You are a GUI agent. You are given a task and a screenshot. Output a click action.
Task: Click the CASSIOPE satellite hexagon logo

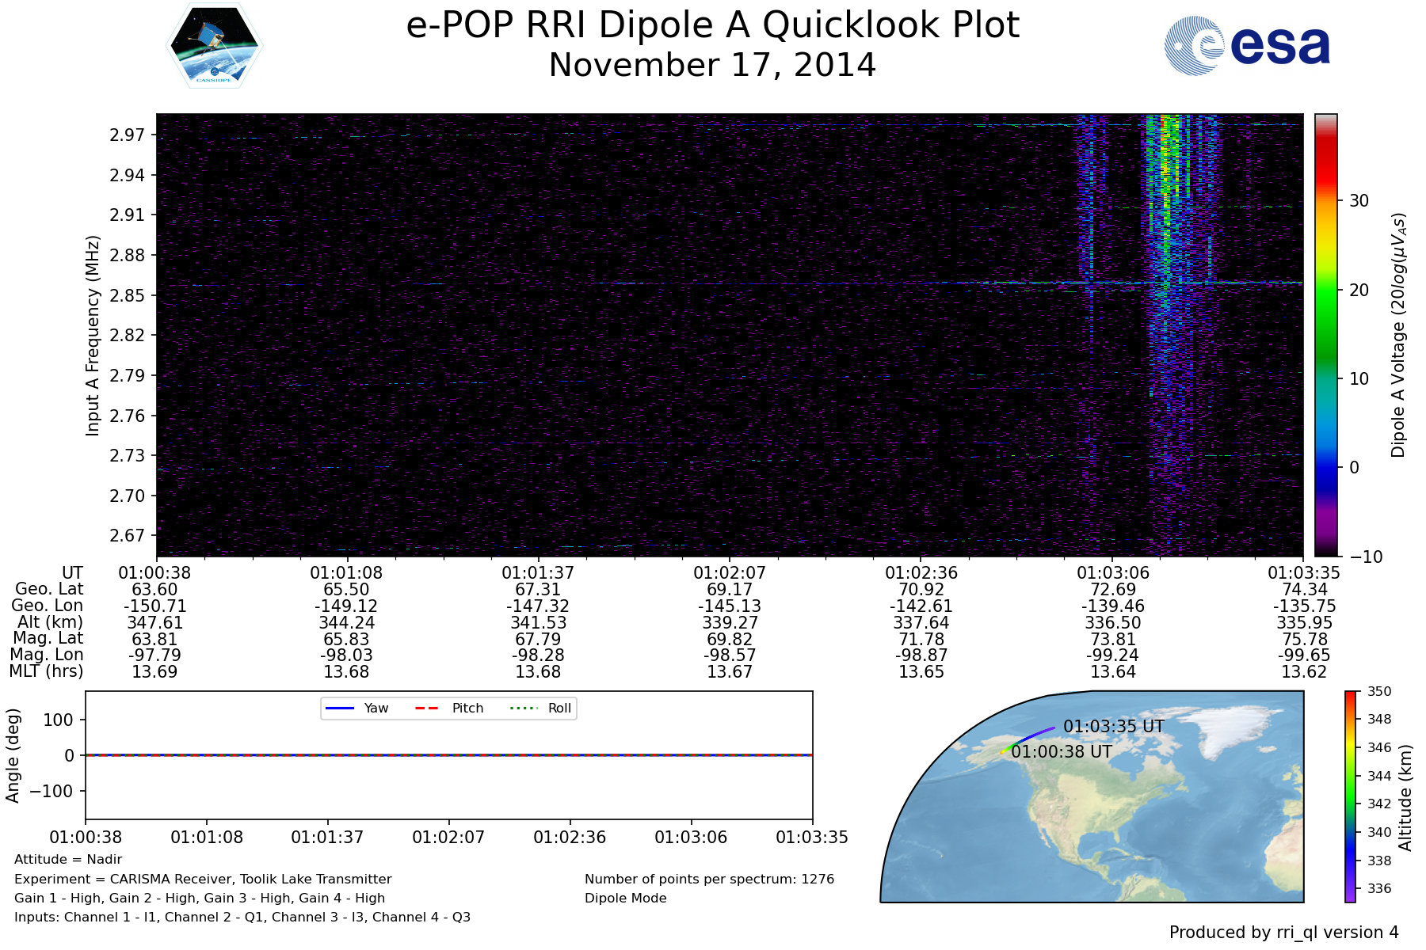click(214, 46)
